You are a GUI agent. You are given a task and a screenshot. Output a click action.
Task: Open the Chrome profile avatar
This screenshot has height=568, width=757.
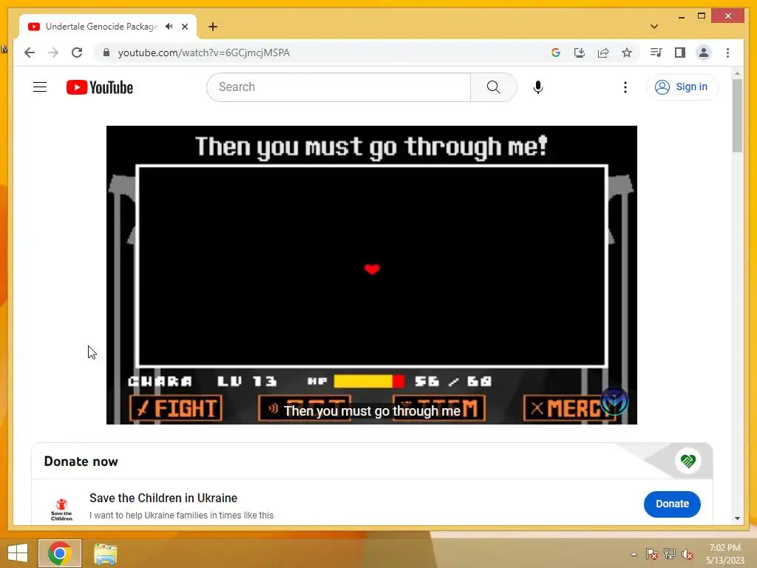point(704,53)
